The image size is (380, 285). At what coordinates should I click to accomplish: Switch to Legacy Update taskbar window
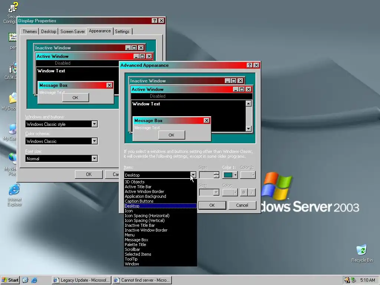81,280
